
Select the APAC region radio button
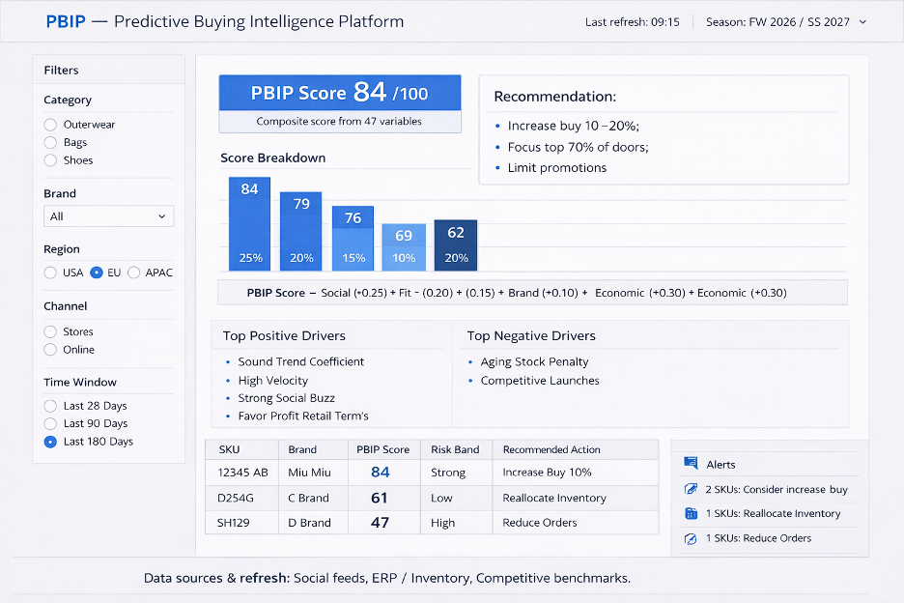[x=133, y=273]
